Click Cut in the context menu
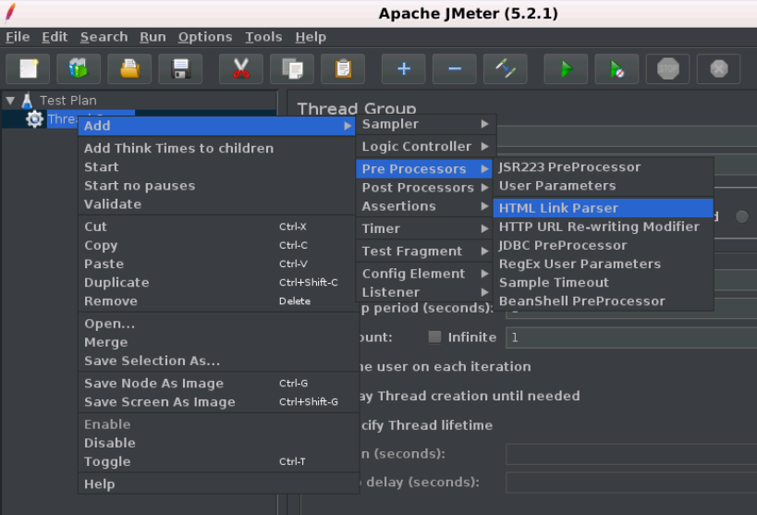The height and width of the screenshot is (515, 757). tap(218, 227)
